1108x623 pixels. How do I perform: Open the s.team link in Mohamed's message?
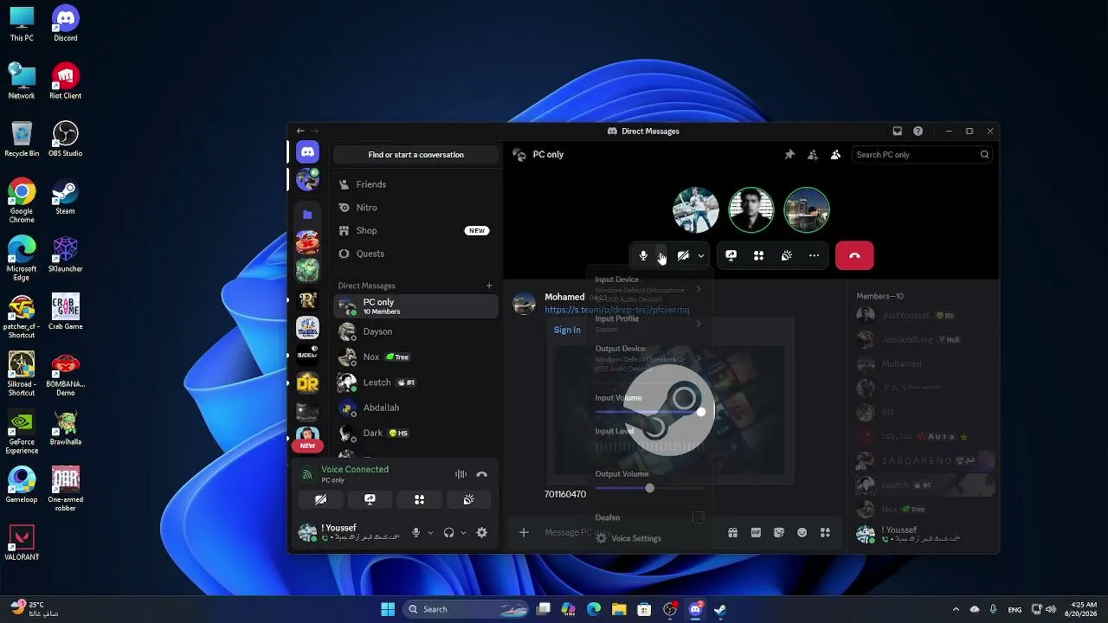tap(617, 310)
